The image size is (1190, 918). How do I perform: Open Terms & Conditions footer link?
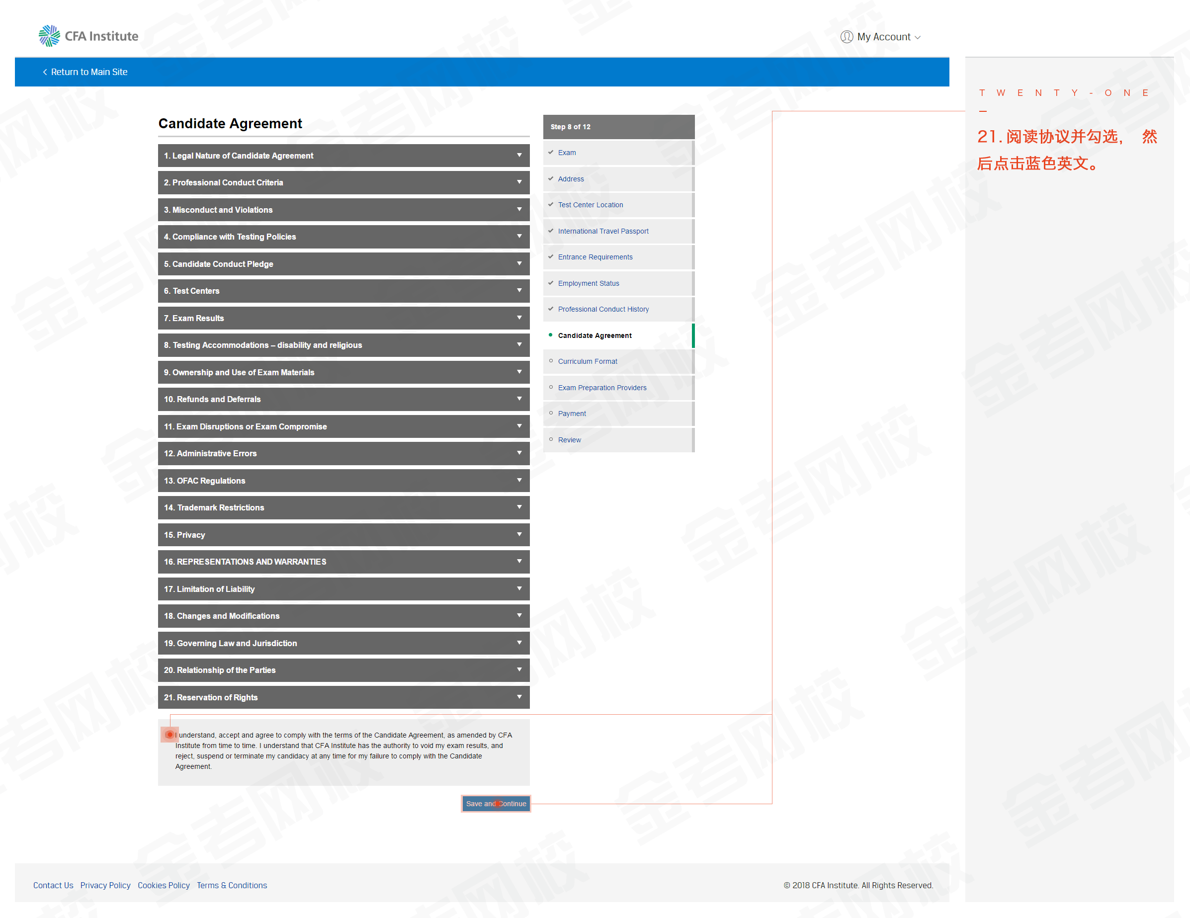232,885
